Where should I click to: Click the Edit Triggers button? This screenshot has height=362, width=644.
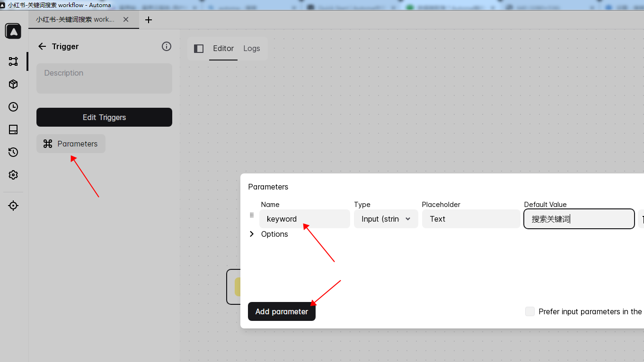104,117
